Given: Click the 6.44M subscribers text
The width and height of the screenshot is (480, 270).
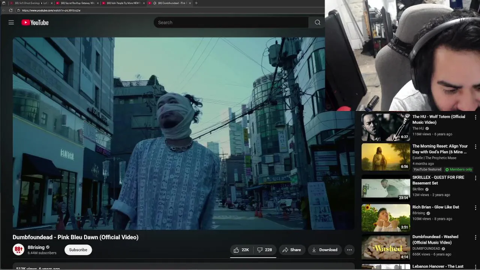Looking at the screenshot, I should 42,253.
